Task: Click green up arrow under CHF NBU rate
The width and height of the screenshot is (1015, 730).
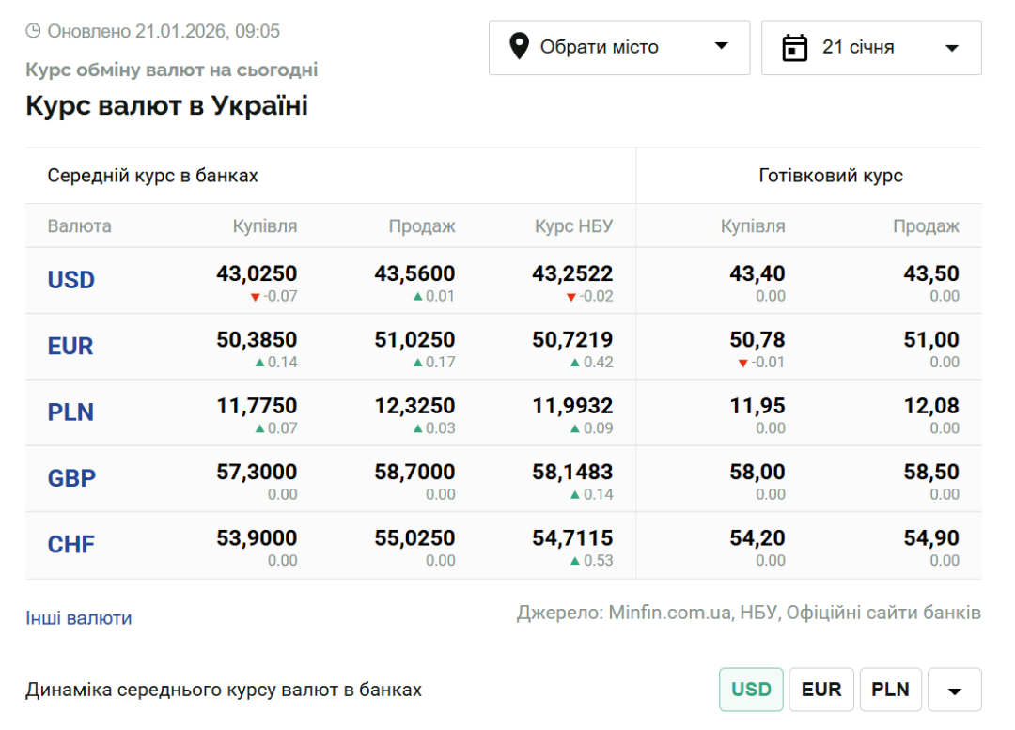Action: pyautogui.click(x=575, y=561)
